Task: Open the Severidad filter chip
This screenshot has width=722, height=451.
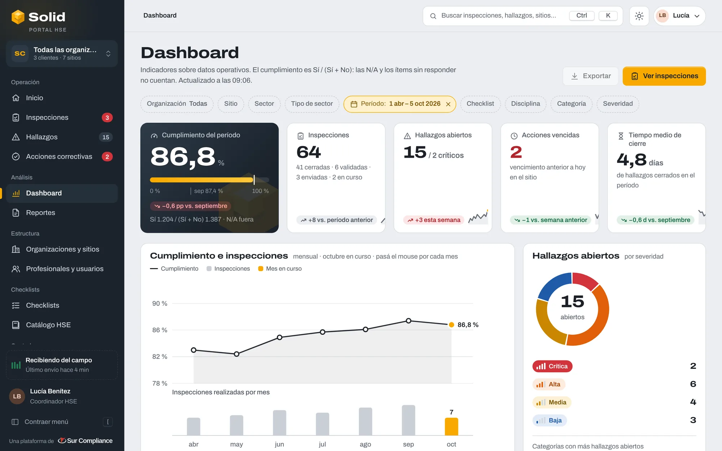Action: coord(618,104)
